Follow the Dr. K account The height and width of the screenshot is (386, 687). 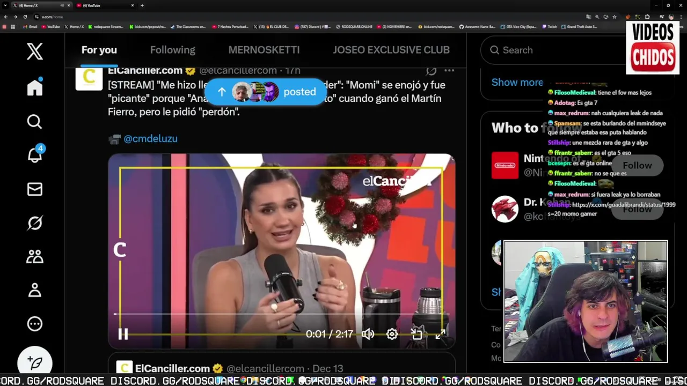click(x=637, y=209)
